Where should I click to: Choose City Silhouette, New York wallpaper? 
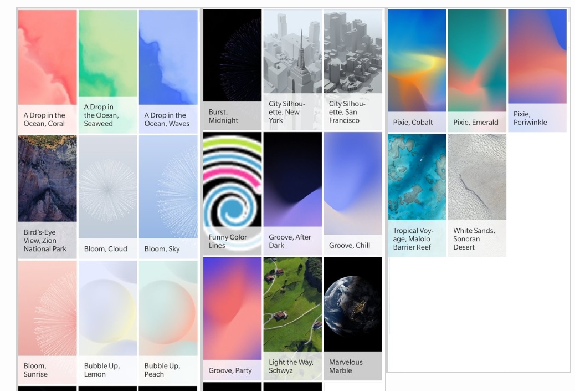(292, 69)
